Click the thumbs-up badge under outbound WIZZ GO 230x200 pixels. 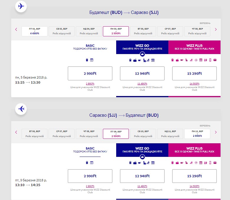pos(142,54)
